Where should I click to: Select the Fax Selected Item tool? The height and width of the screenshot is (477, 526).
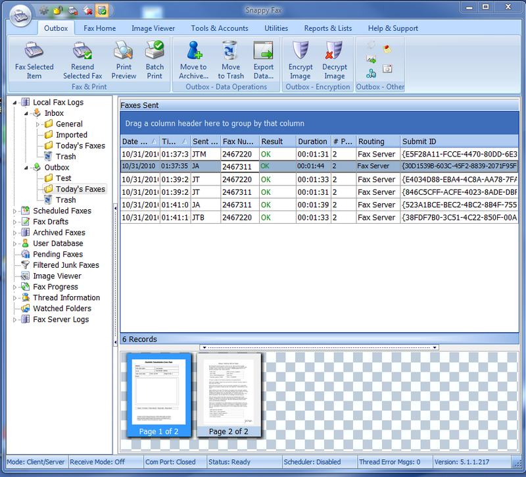point(34,61)
